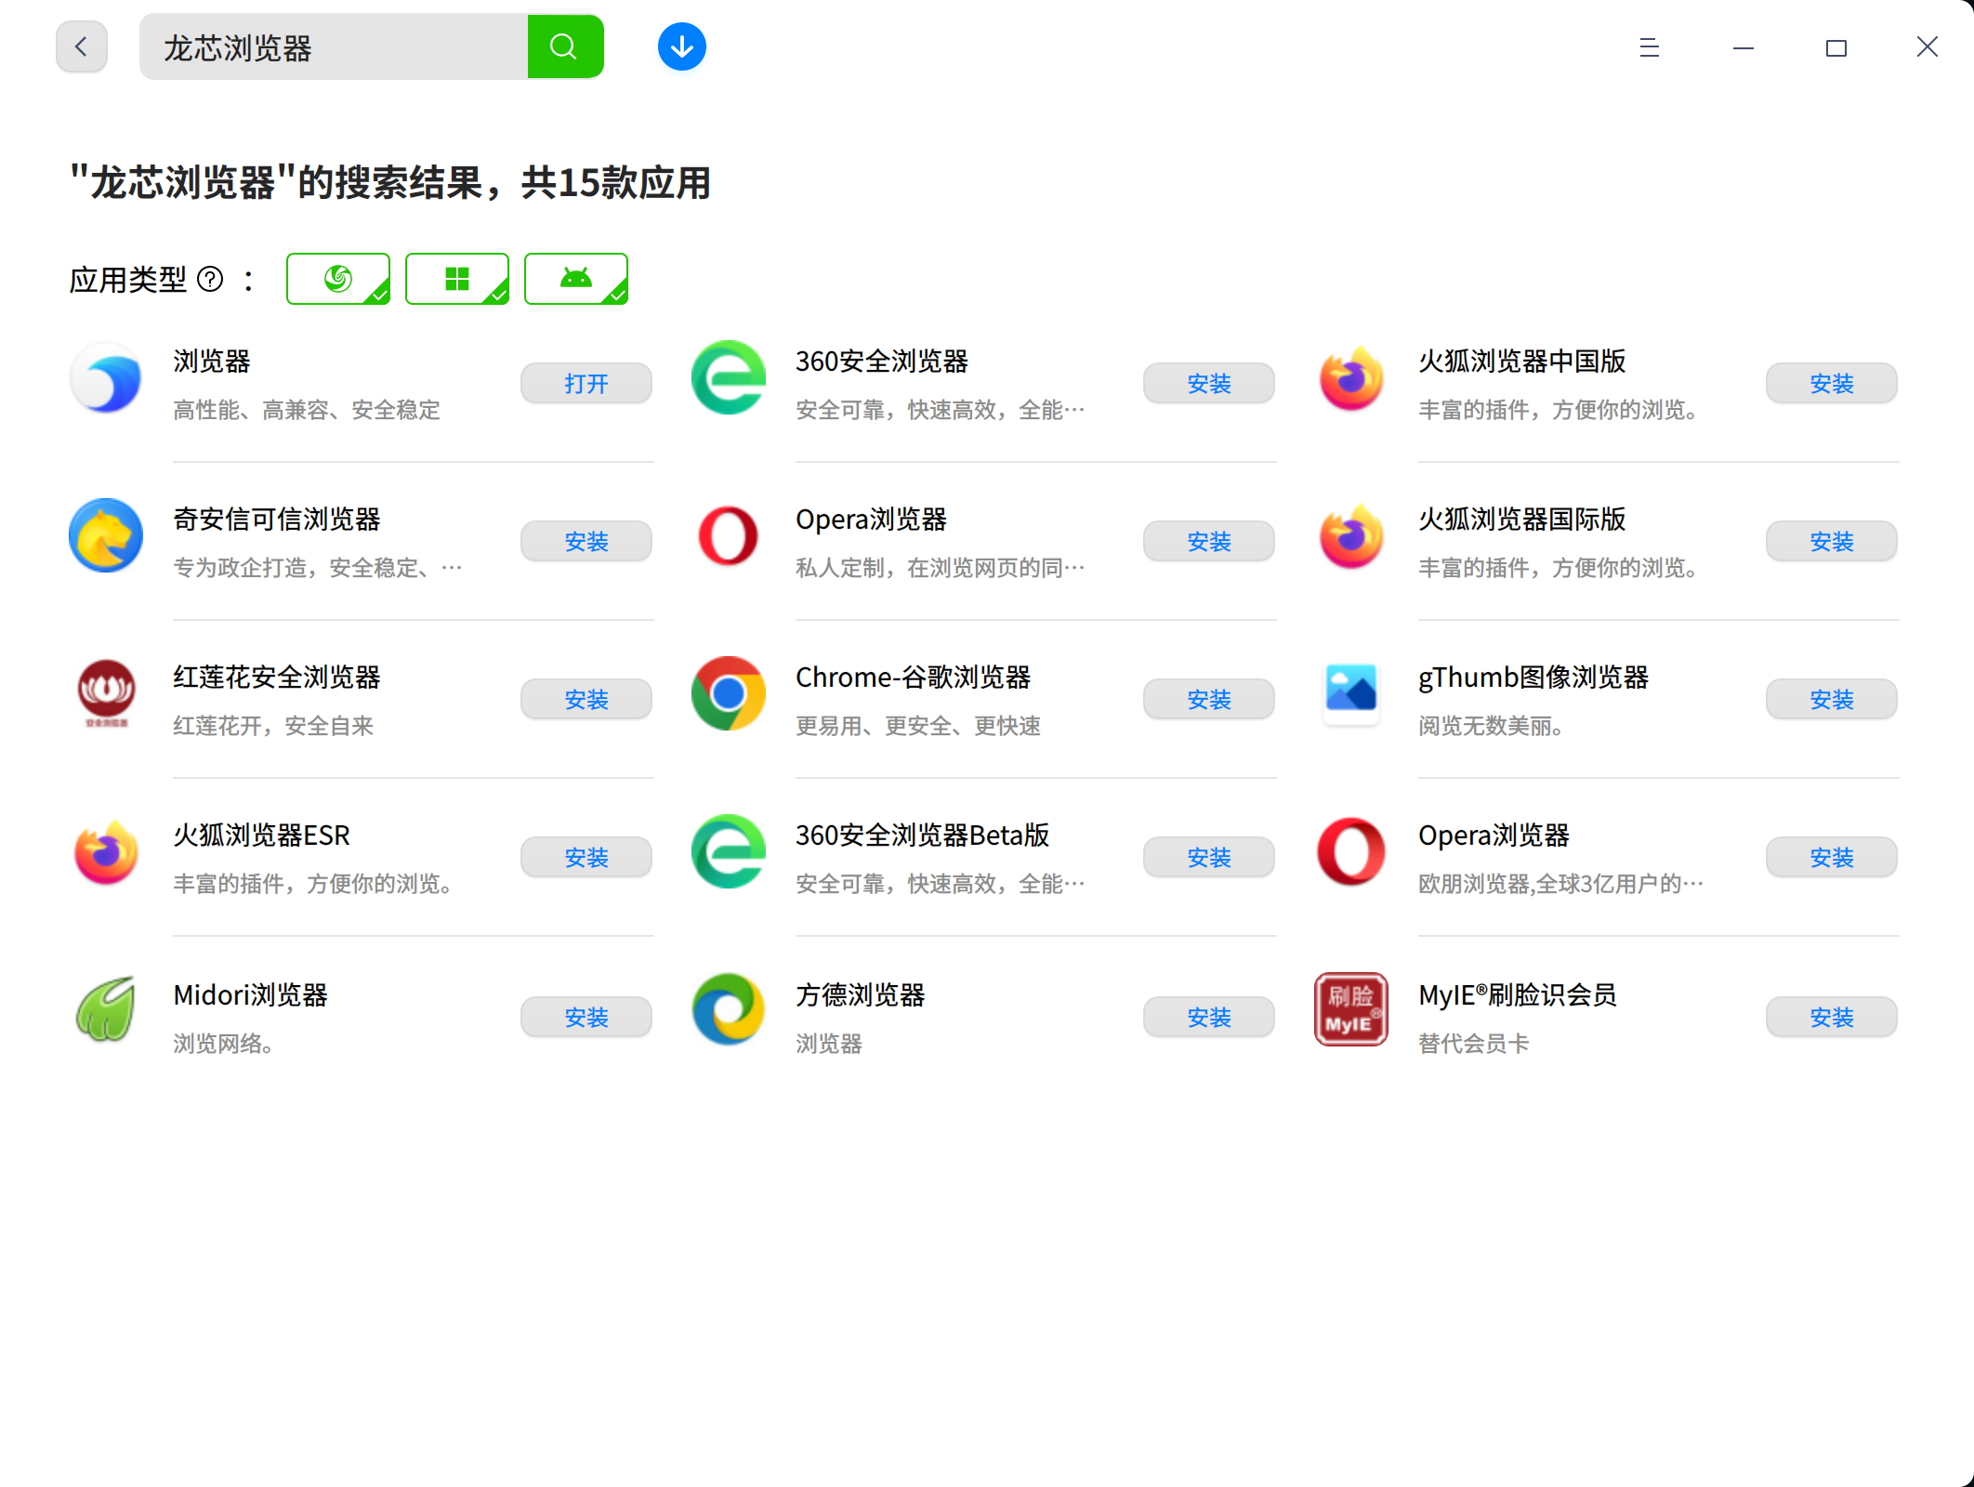Install 火狐浏览器国际版
This screenshot has height=1487, width=1974.
click(1831, 541)
